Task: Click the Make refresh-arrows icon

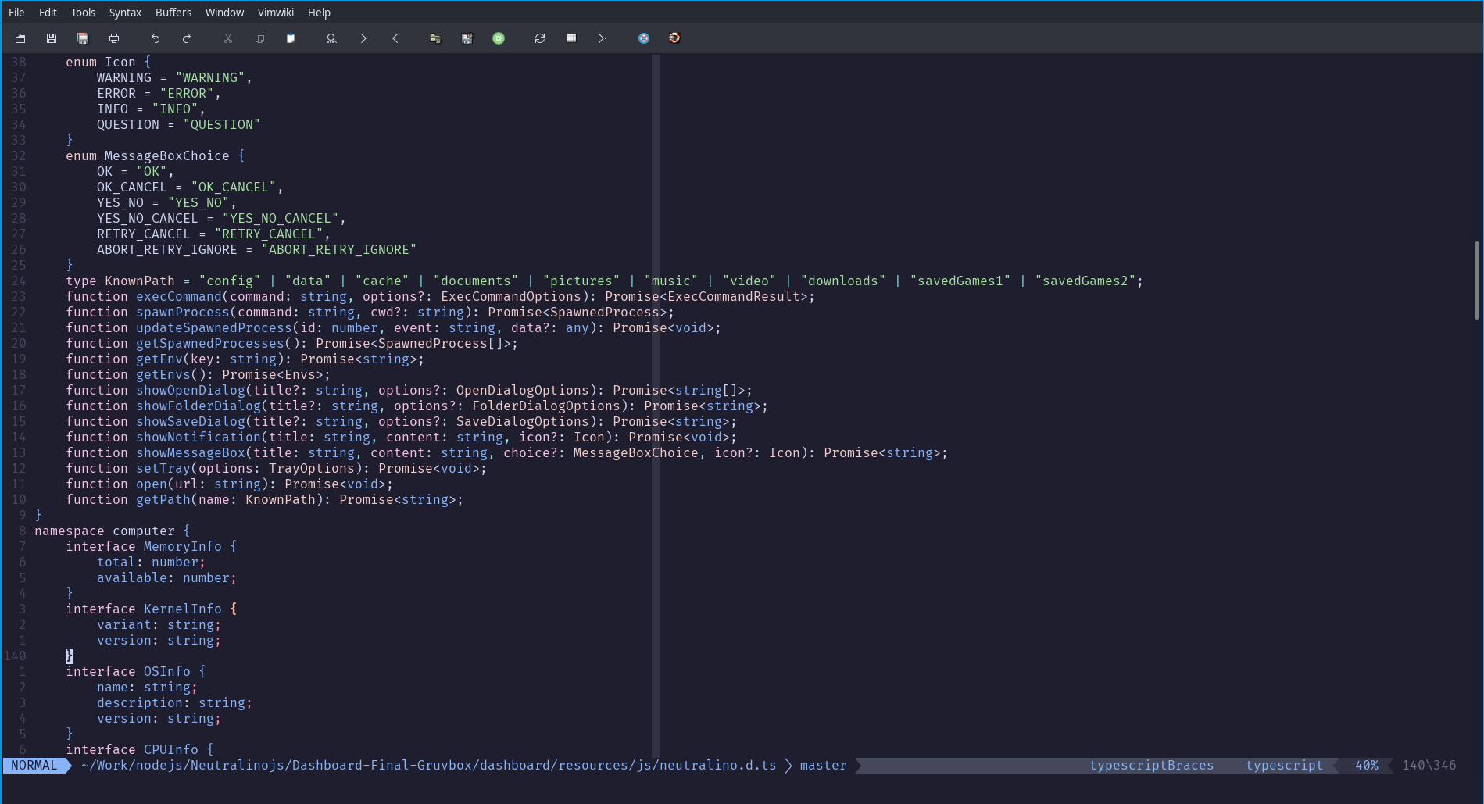Action: pyautogui.click(x=540, y=38)
